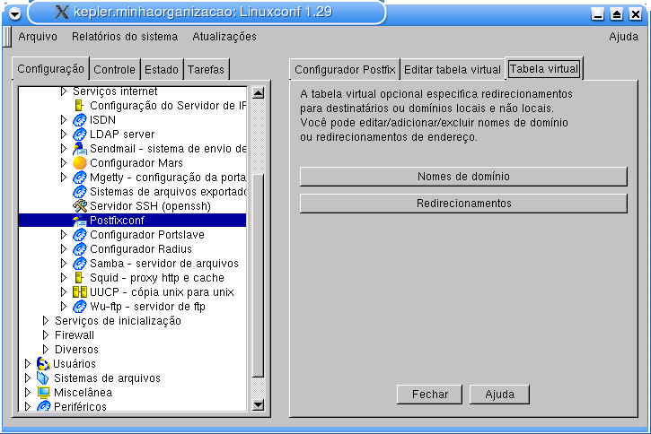Open the Arquivo menu
The width and height of the screenshot is (651, 434).
pos(38,37)
